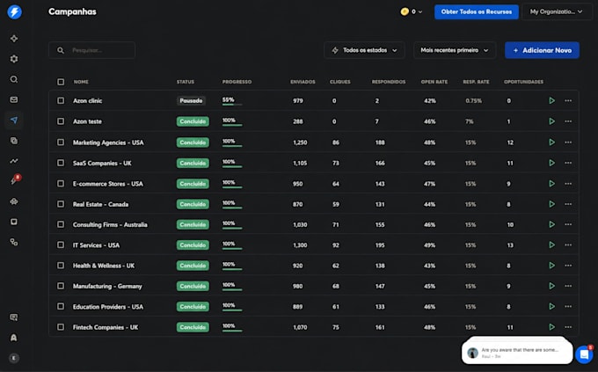Viewport: 598px width, 372px height.
Task: Expand the coin credits dropdown
Action: point(412,11)
